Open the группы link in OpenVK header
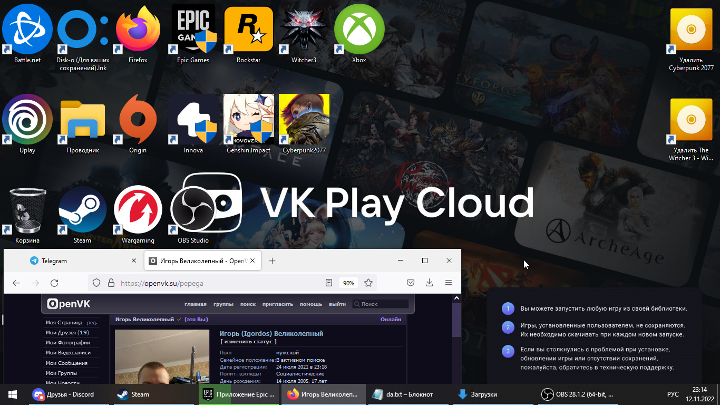Viewport: 720px width, 405px height. pyautogui.click(x=223, y=304)
